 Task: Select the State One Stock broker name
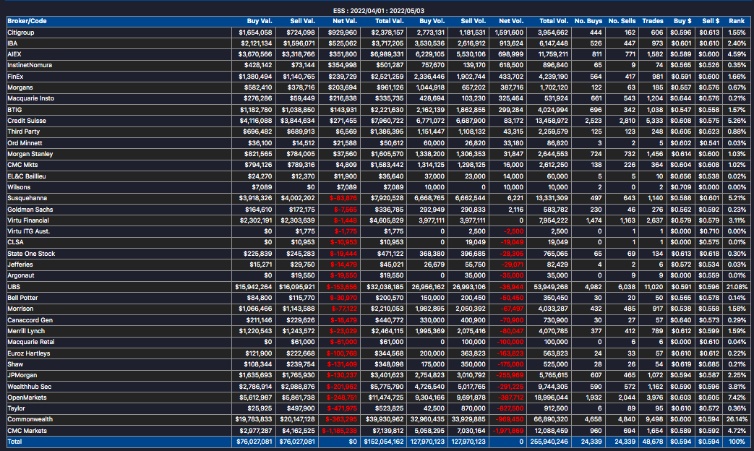(31, 254)
